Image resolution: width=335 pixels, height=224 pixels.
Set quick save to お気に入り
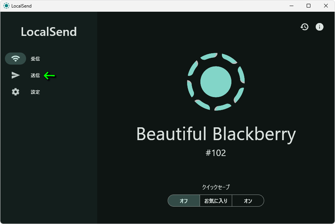click(216, 201)
